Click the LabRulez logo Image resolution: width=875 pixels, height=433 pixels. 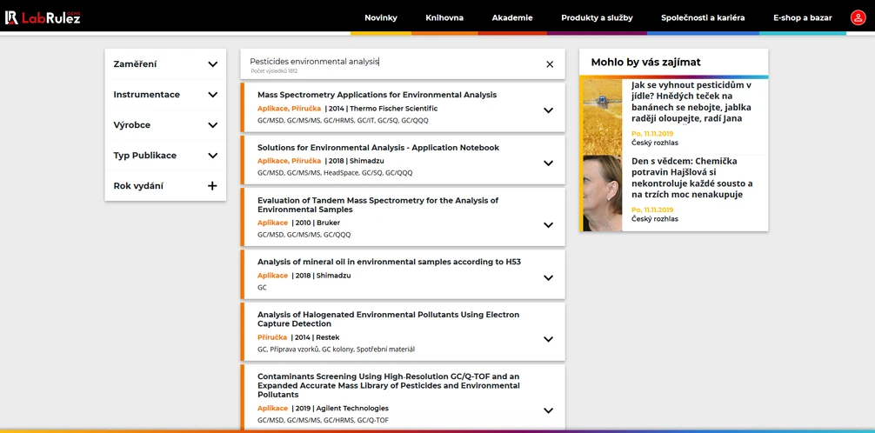point(43,17)
